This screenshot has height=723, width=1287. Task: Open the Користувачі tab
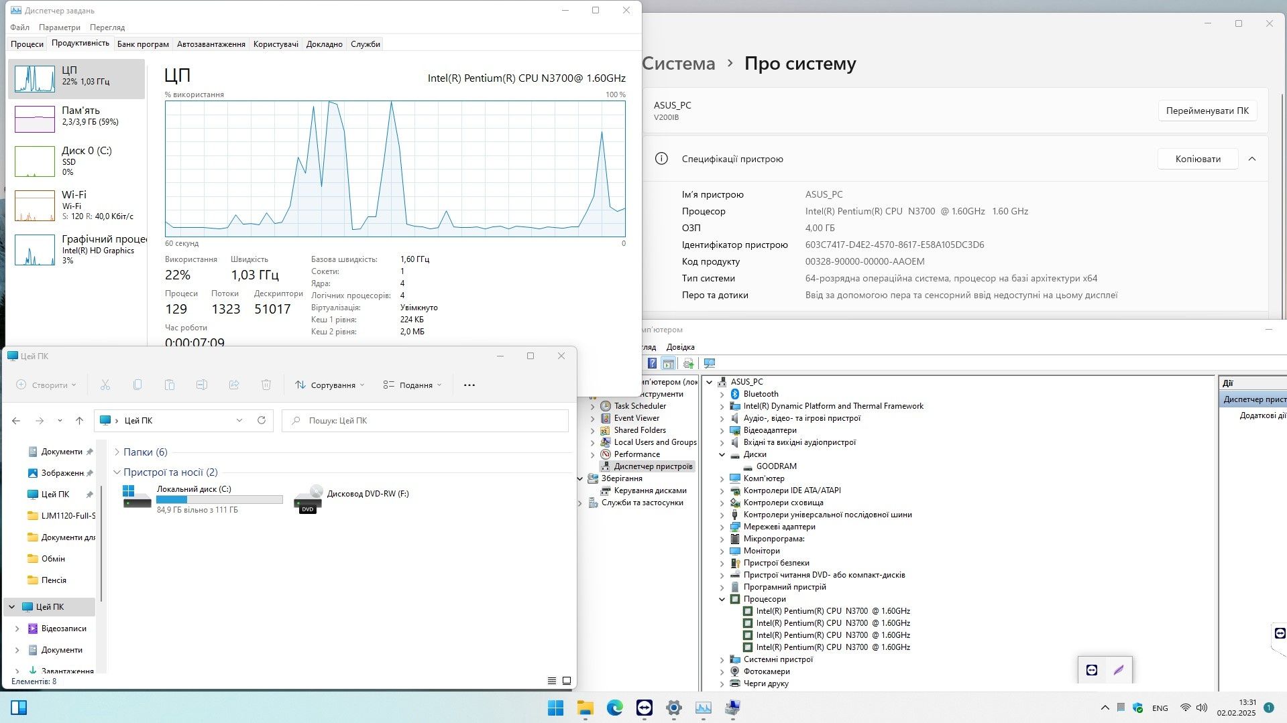(276, 44)
